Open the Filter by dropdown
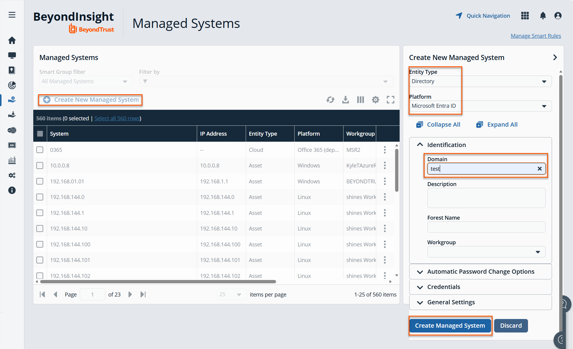573x349 pixels. (266, 81)
